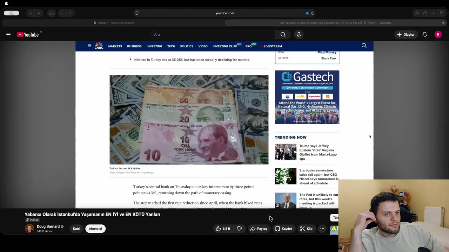The width and height of the screenshot is (449, 252).
Task: Go back with Safari back arrow
Action: pyautogui.click(x=62, y=13)
